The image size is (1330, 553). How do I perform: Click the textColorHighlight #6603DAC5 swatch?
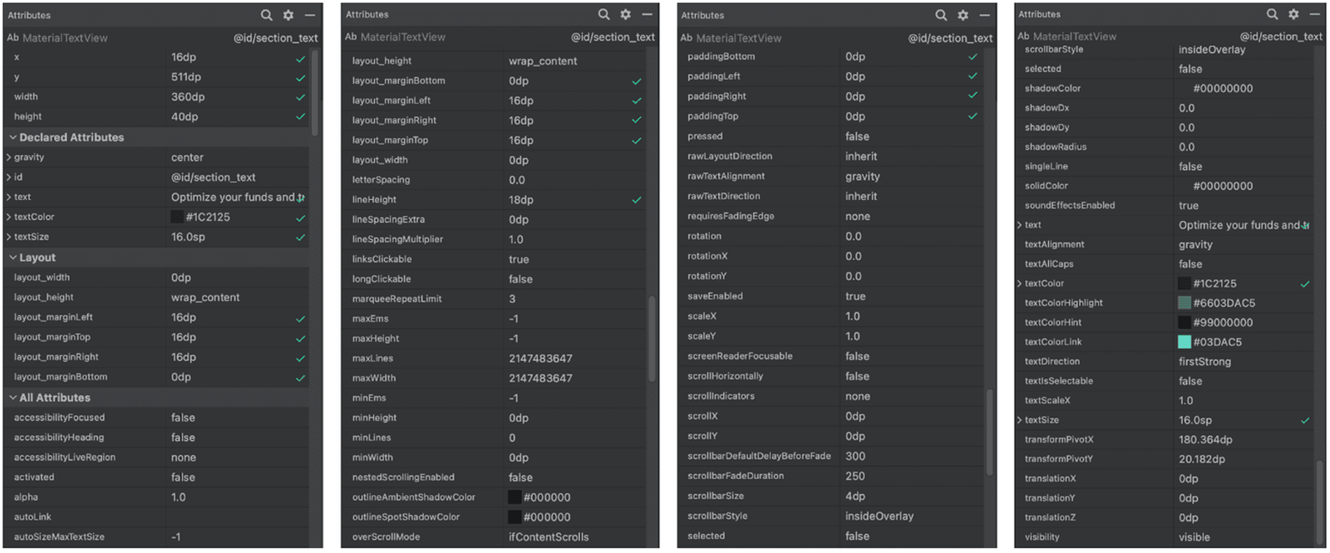click(x=1185, y=303)
